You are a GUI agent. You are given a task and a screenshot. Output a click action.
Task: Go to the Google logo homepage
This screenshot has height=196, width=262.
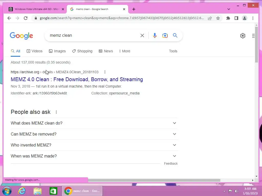tap(21, 36)
